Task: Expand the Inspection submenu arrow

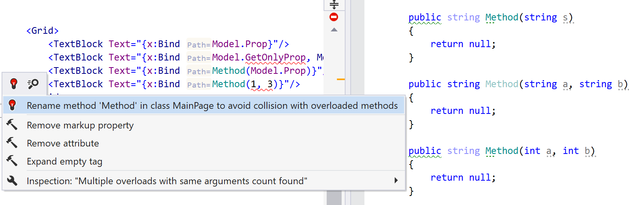Action: 396,180
